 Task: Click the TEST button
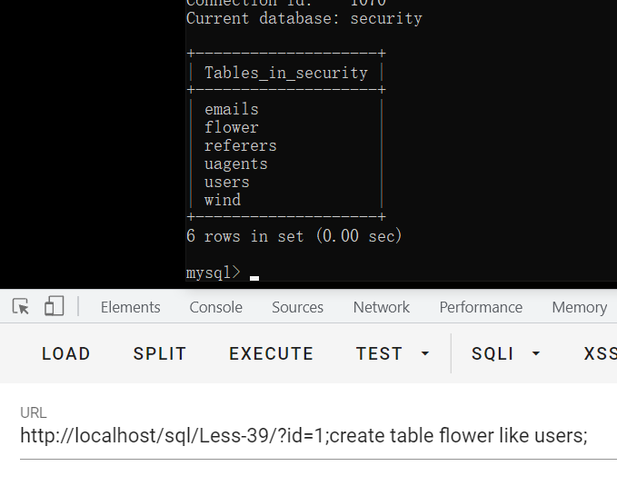tap(379, 353)
